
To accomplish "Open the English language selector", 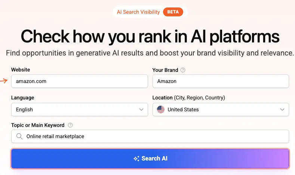I will click(x=75, y=109).
